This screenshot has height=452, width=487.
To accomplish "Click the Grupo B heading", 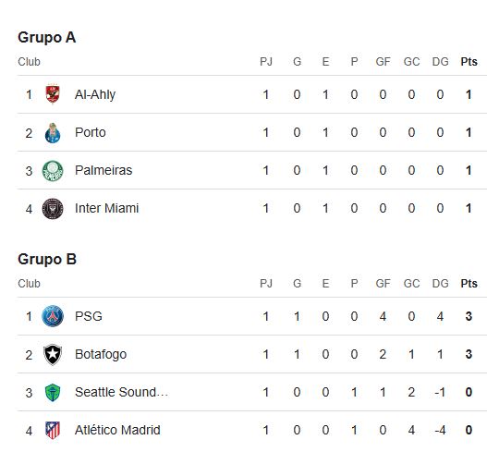I will pos(47,260).
